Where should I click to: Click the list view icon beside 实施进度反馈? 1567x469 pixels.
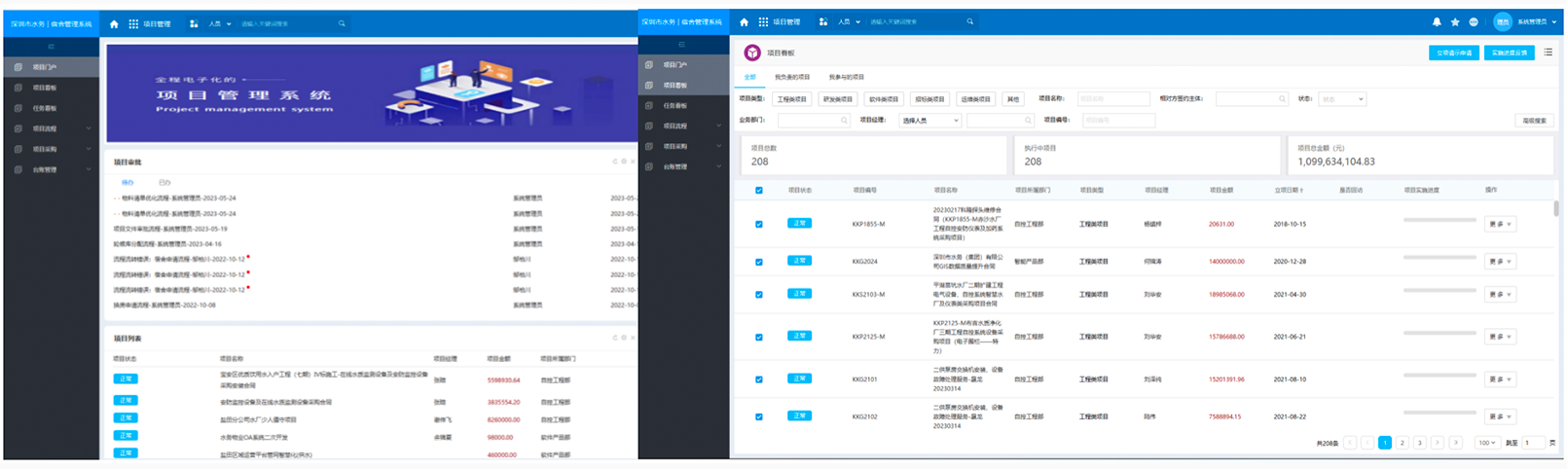pyautogui.click(x=1549, y=53)
